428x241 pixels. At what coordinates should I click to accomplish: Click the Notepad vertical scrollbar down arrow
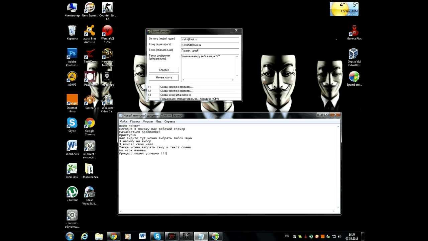[338, 208]
